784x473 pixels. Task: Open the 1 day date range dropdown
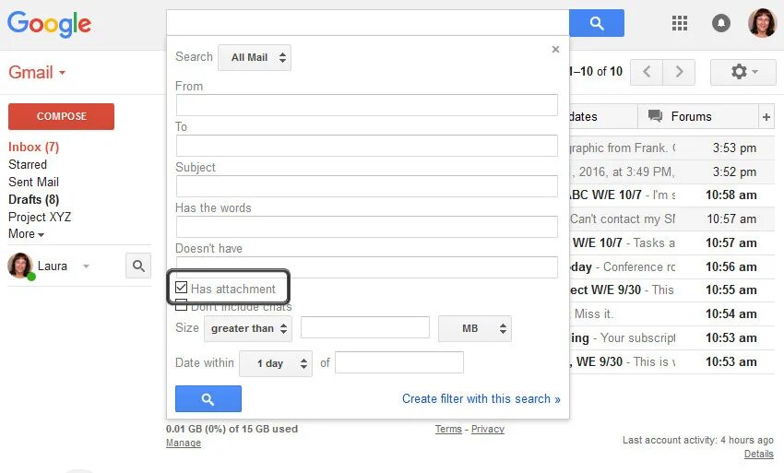(276, 363)
